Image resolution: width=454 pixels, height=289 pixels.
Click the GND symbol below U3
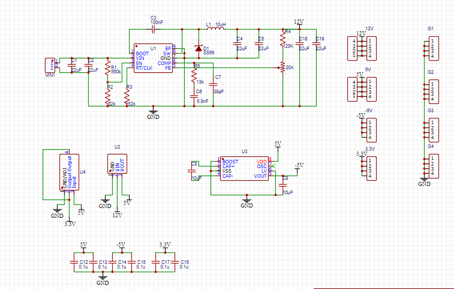tap(247, 200)
